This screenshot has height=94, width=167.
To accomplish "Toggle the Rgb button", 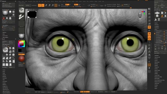I will [x=67, y=5].
